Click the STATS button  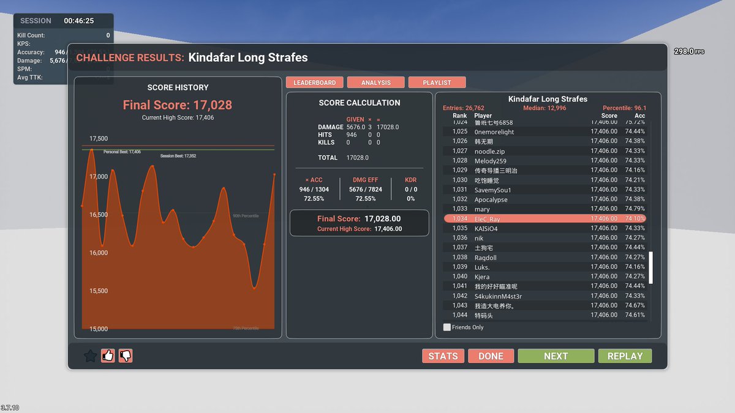(x=443, y=356)
